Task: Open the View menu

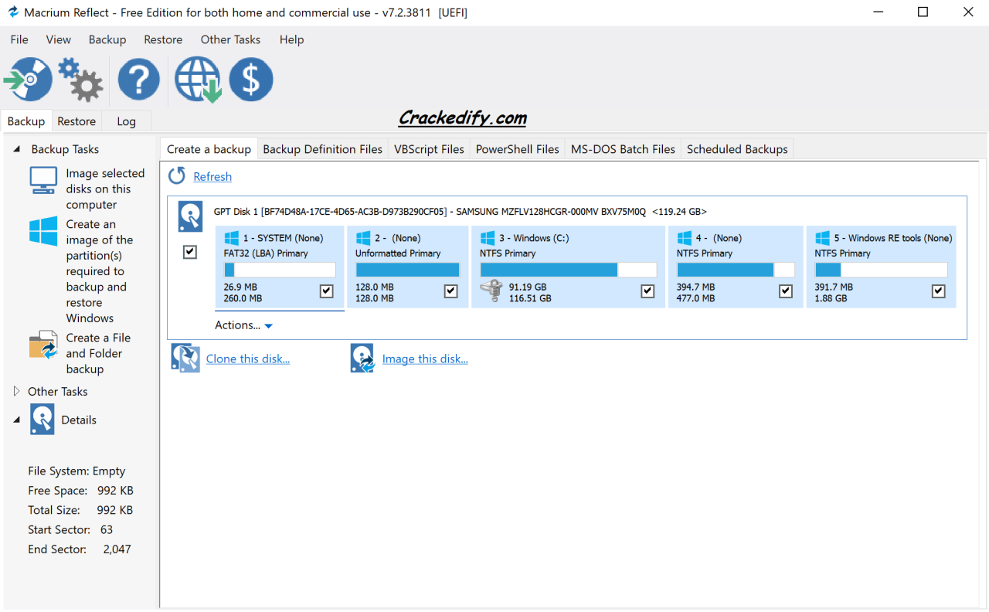Action: click(x=59, y=39)
